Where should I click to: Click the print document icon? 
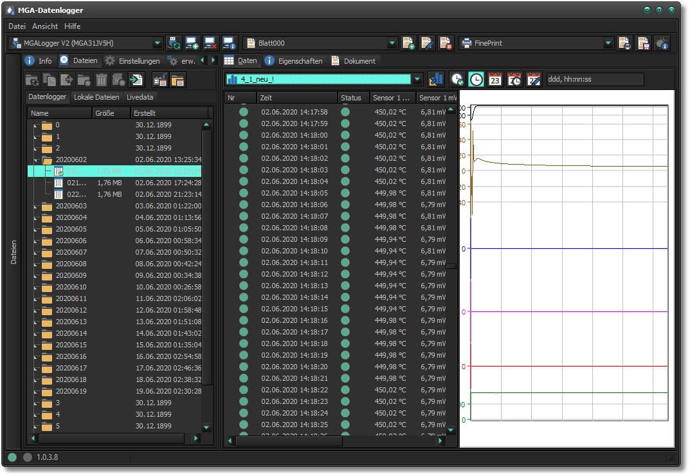[x=624, y=43]
